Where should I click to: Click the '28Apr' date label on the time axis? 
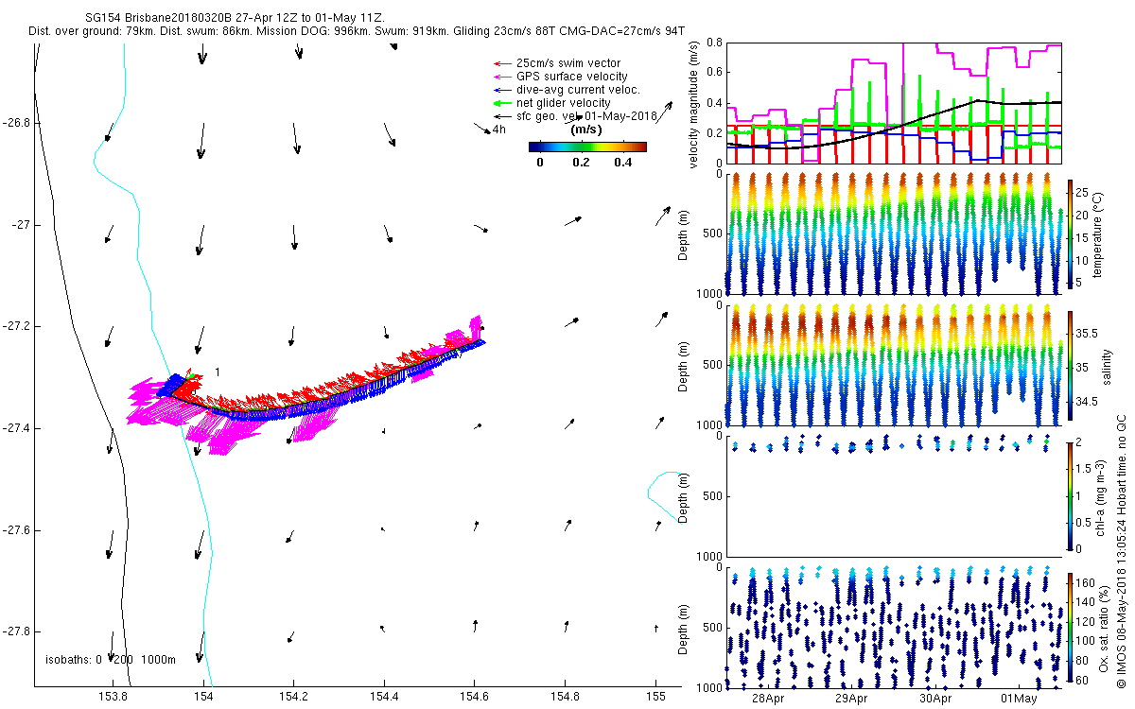pos(767,699)
